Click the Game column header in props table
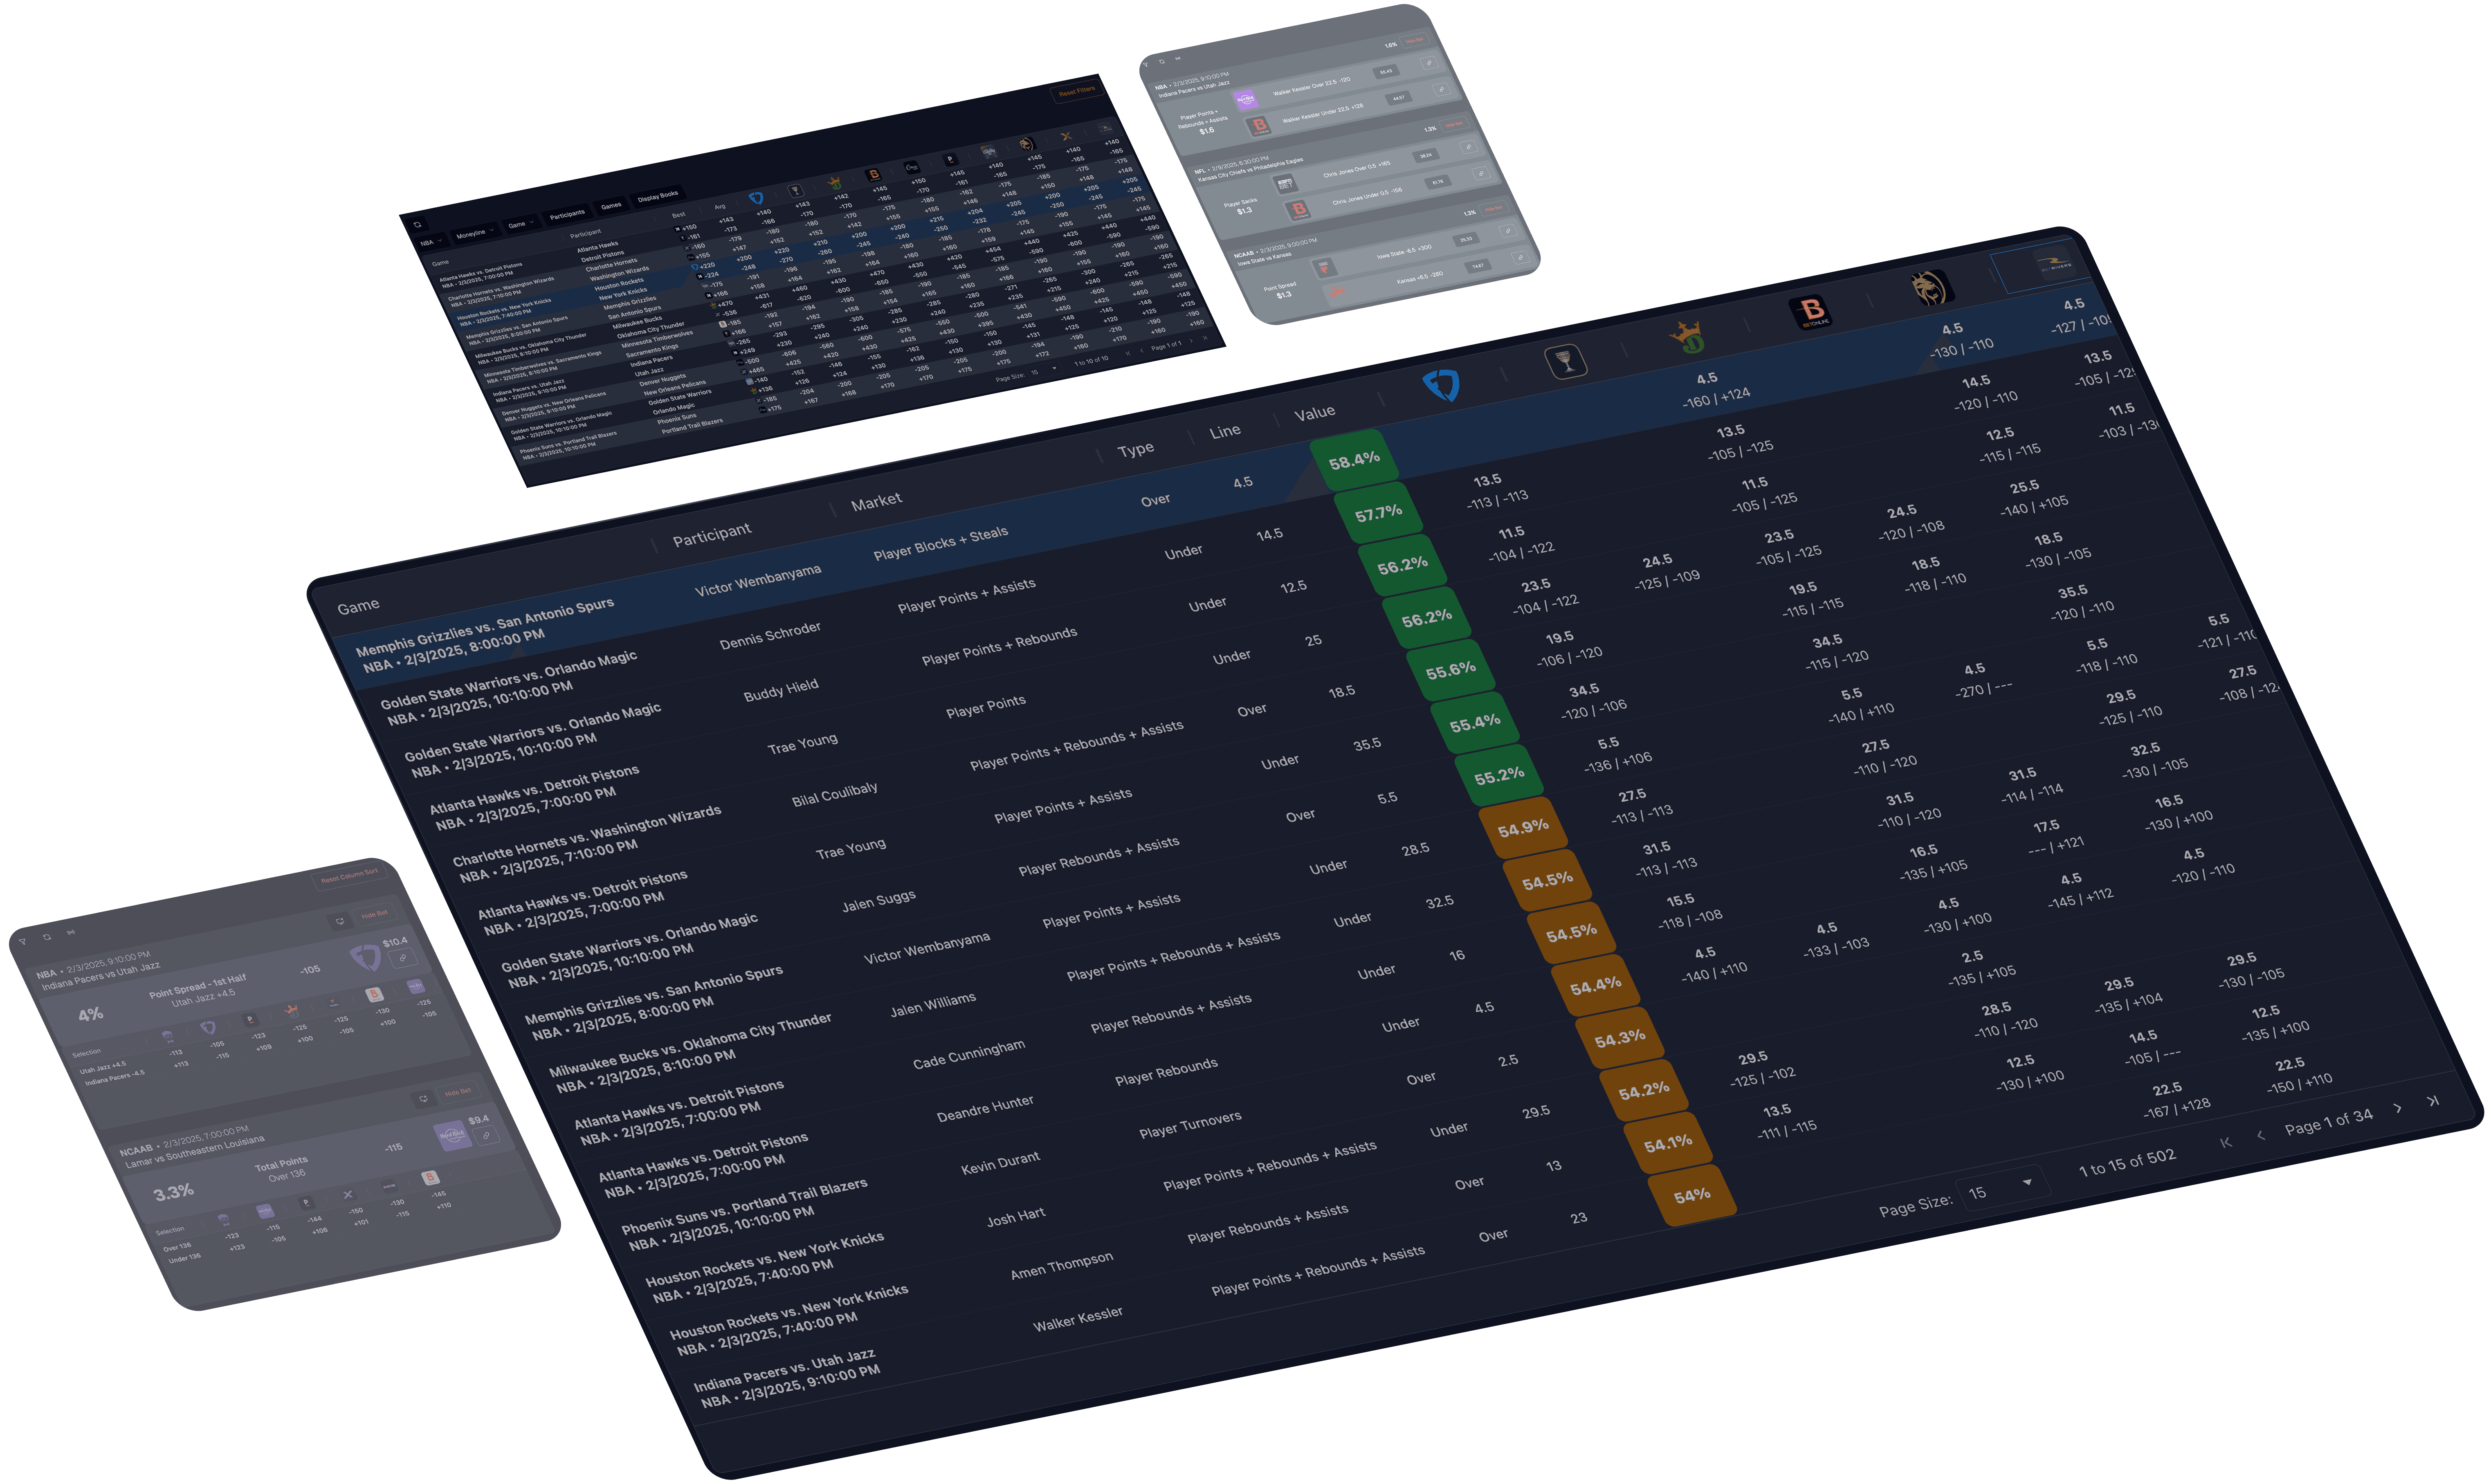2491x1484 pixels. tap(358, 606)
